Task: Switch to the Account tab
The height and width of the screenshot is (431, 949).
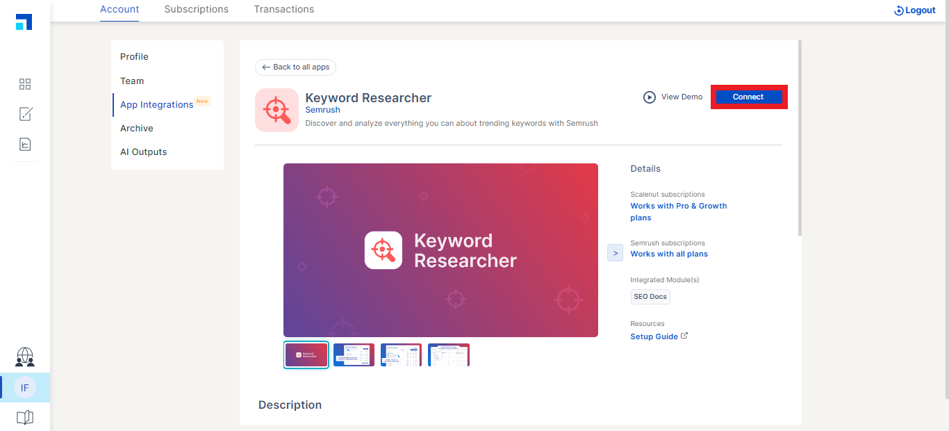Action: click(119, 10)
